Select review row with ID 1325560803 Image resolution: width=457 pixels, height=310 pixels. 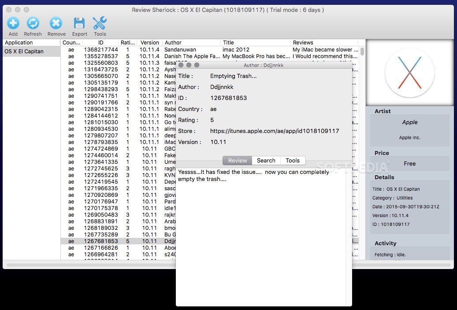[118, 63]
